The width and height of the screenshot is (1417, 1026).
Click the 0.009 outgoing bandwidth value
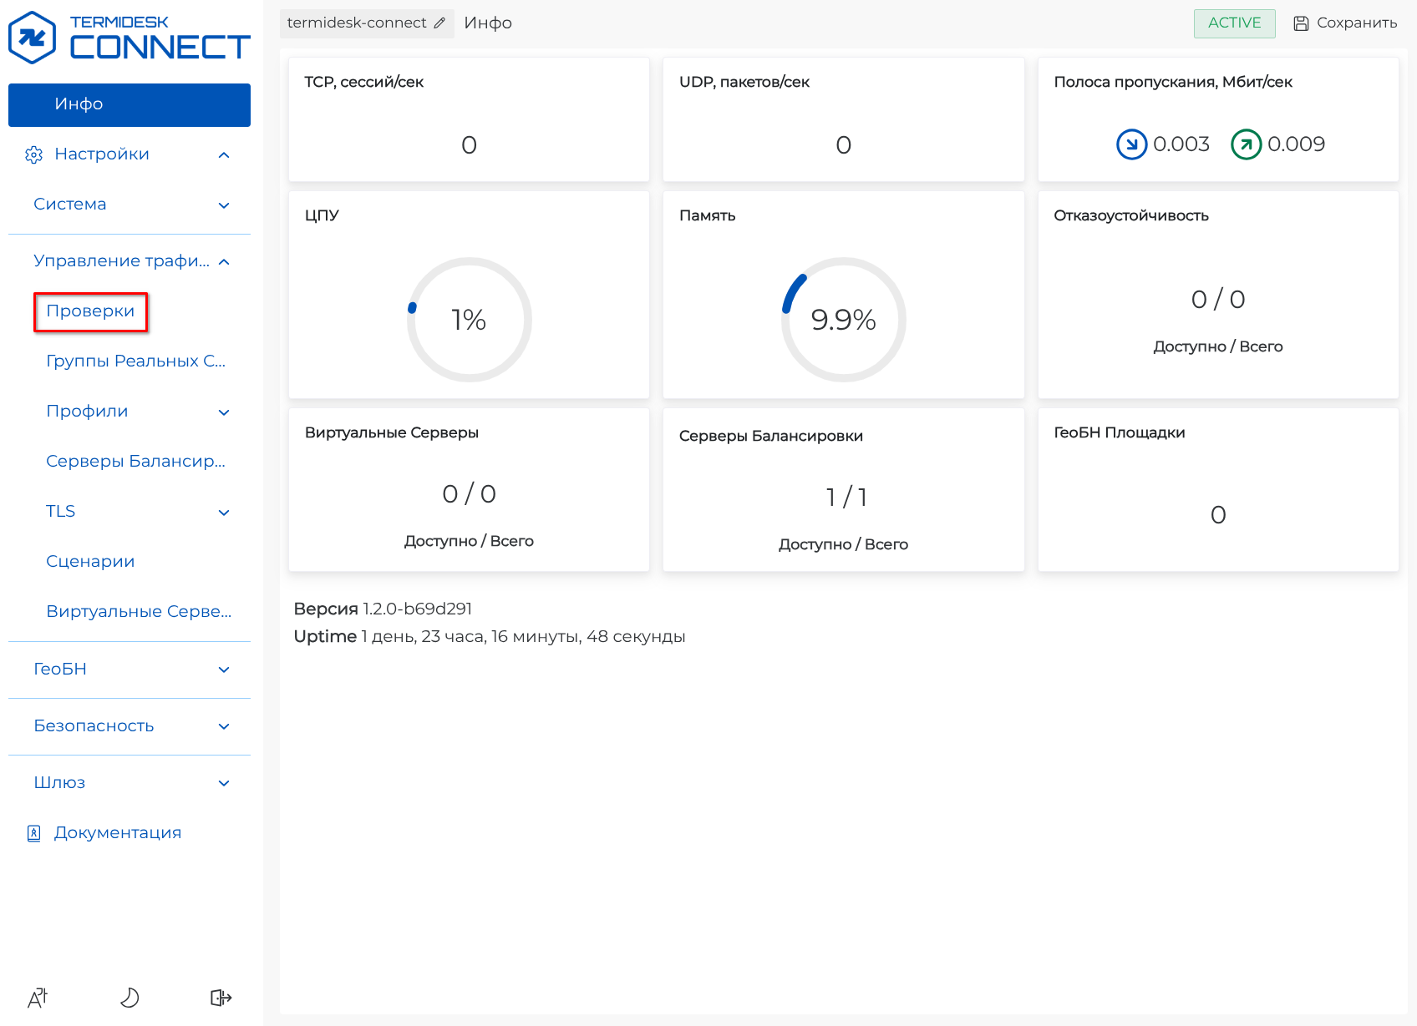coord(1296,144)
